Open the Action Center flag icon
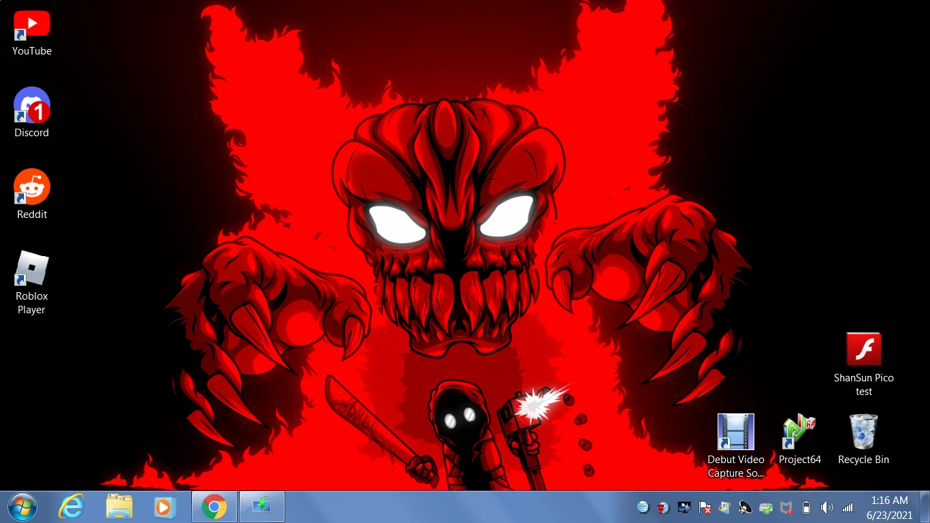930x523 pixels. [704, 508]
